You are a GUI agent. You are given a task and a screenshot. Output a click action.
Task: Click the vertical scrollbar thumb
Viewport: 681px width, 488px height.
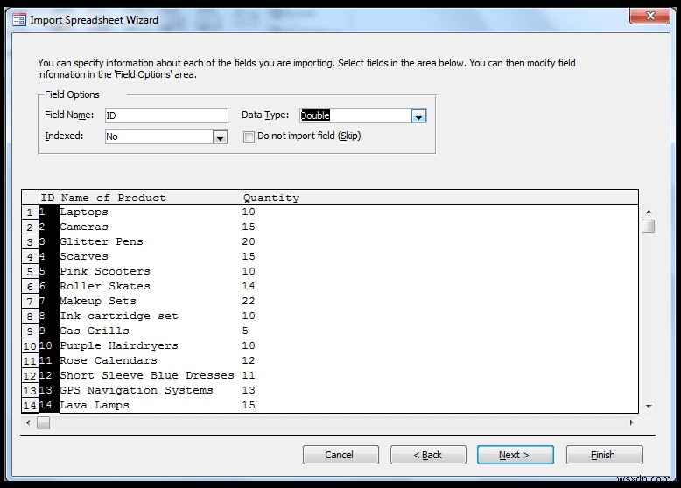coord(649,226)
